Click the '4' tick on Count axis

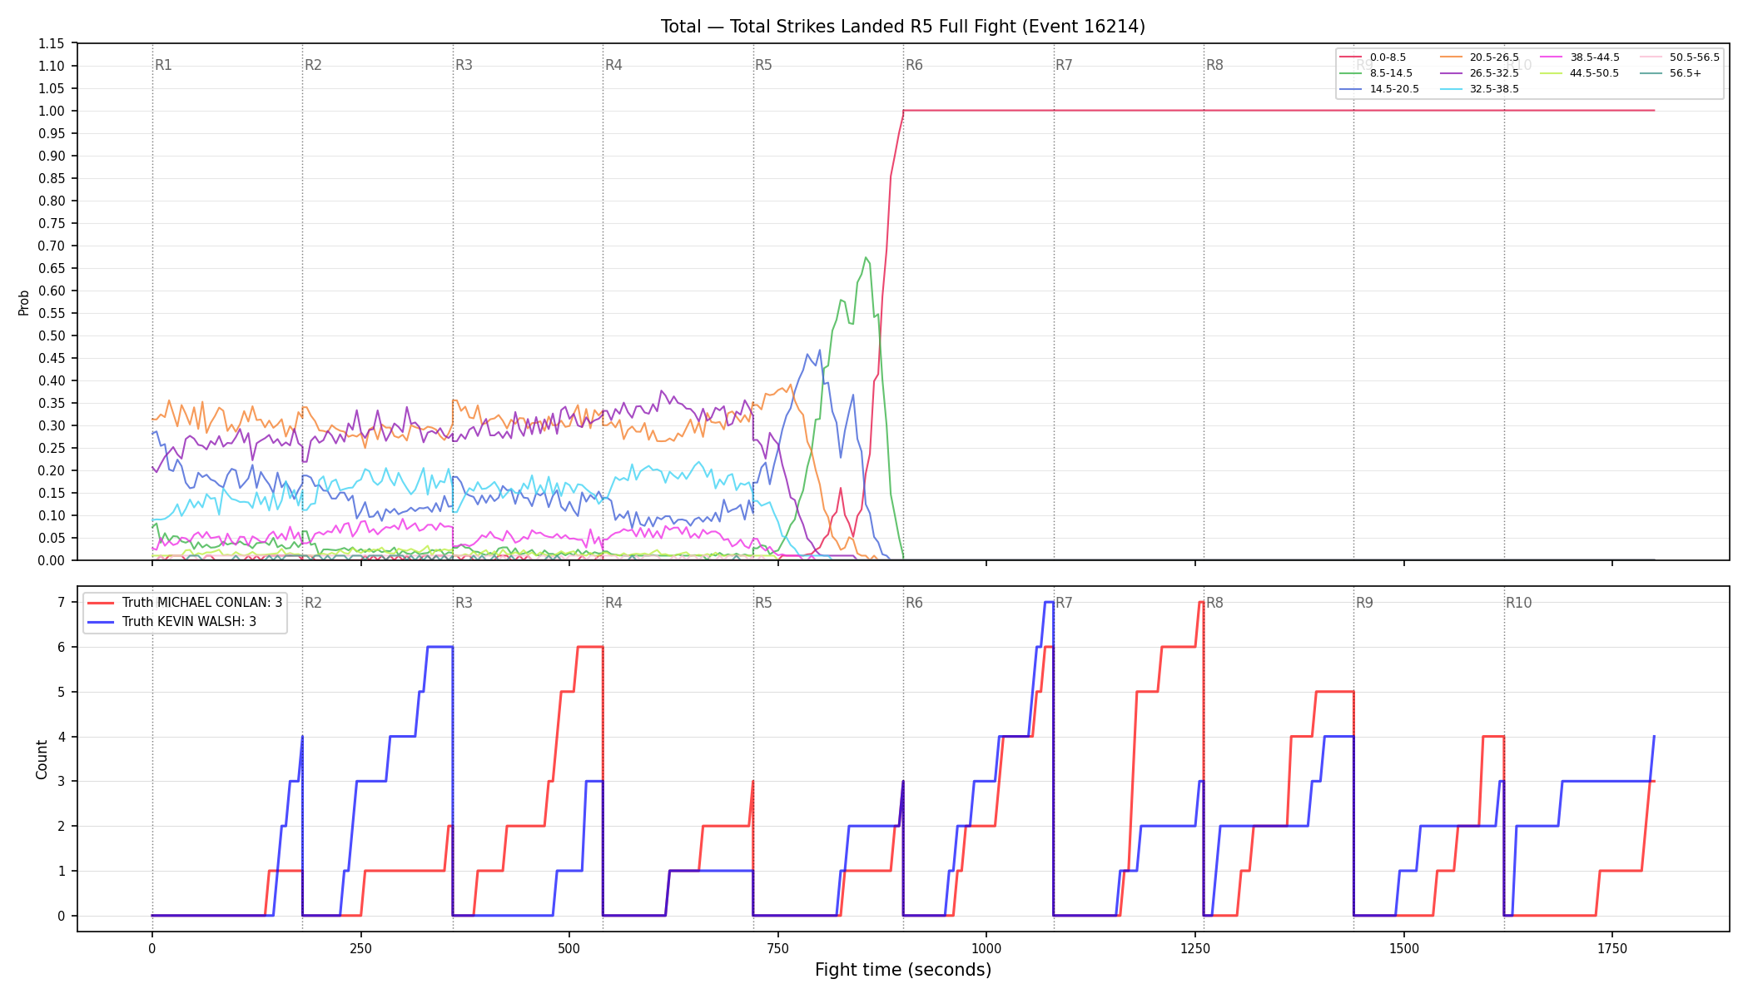coord(62,737)
